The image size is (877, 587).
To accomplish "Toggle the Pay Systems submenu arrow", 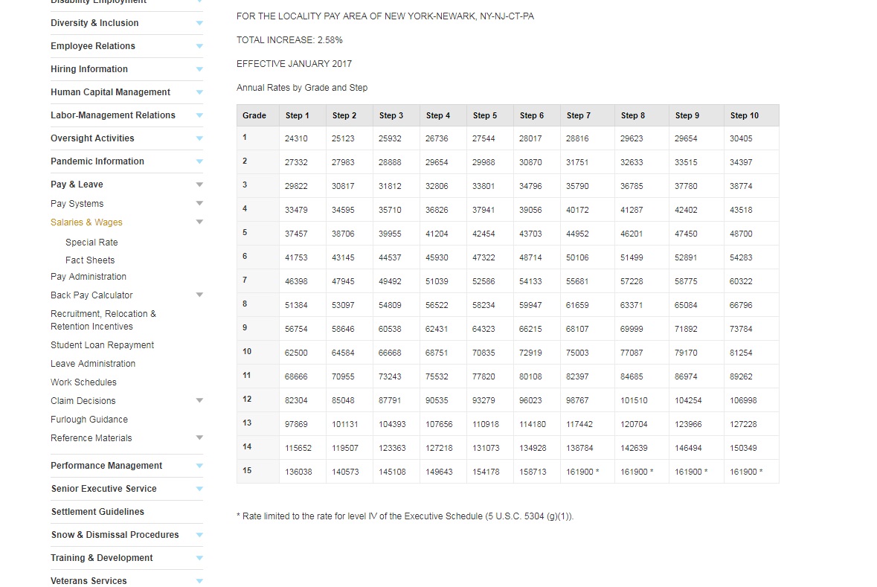I will [x=199, y=203].
